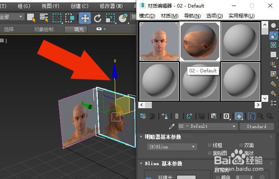Pick material from object with eyedropper
The width and height of the screenshot is (279, 179).
pos(172,126)
